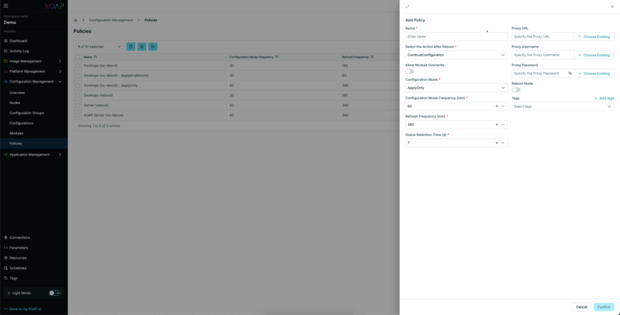Select Policies in the sidebar
This screenshot has width=620, height=315.
[16, 144]
